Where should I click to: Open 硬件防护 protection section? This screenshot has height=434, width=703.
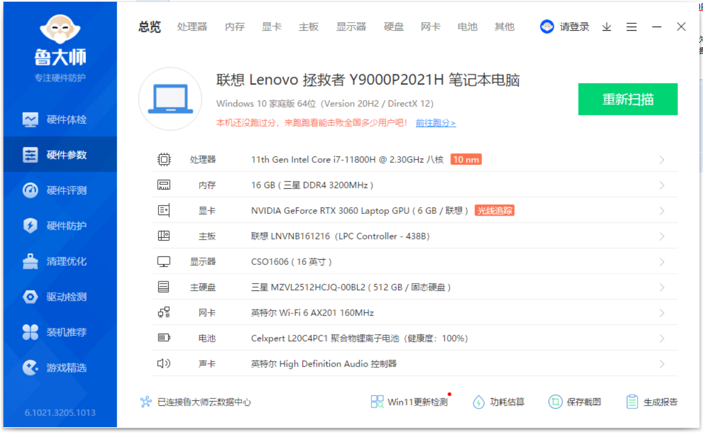click(x=60, y=226)
